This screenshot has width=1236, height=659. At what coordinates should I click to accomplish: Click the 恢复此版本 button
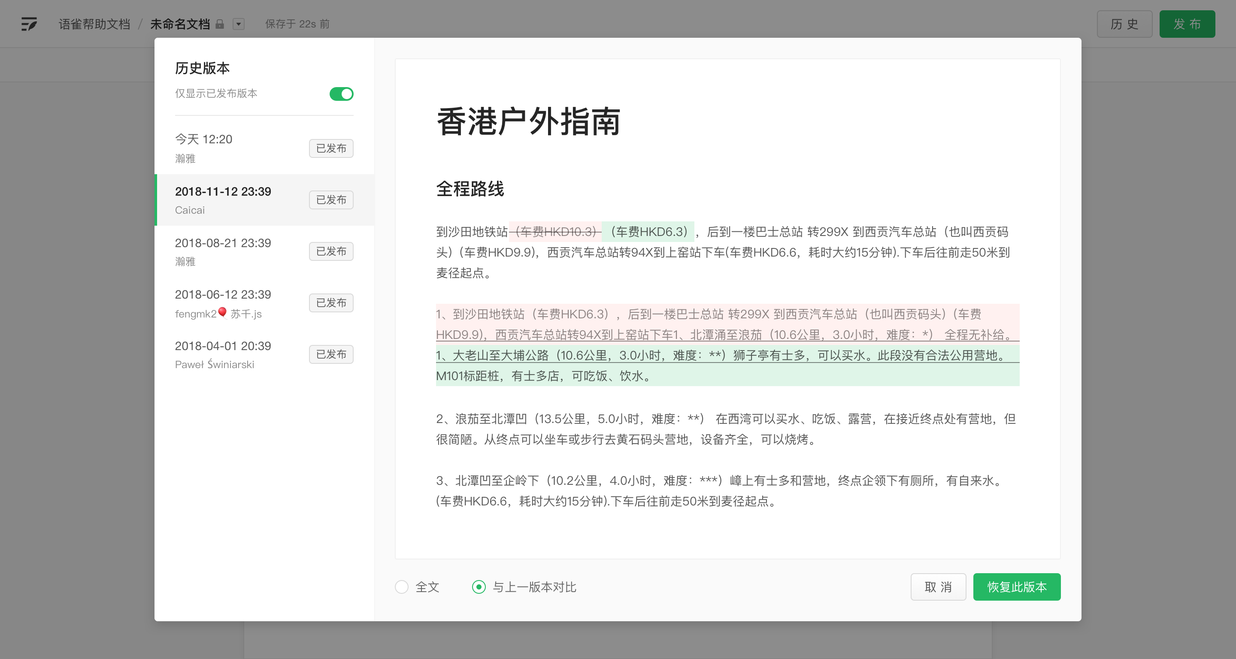[1017, 586]
